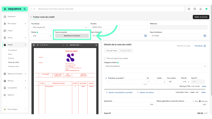Click the Référence input field
This screenshot has height=119, width=212.
coord(179,27)
